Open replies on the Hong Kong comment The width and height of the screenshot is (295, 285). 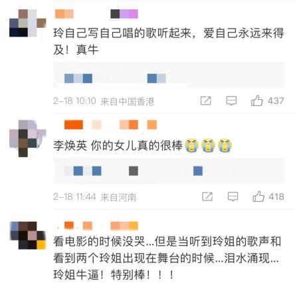pos(231,101)
